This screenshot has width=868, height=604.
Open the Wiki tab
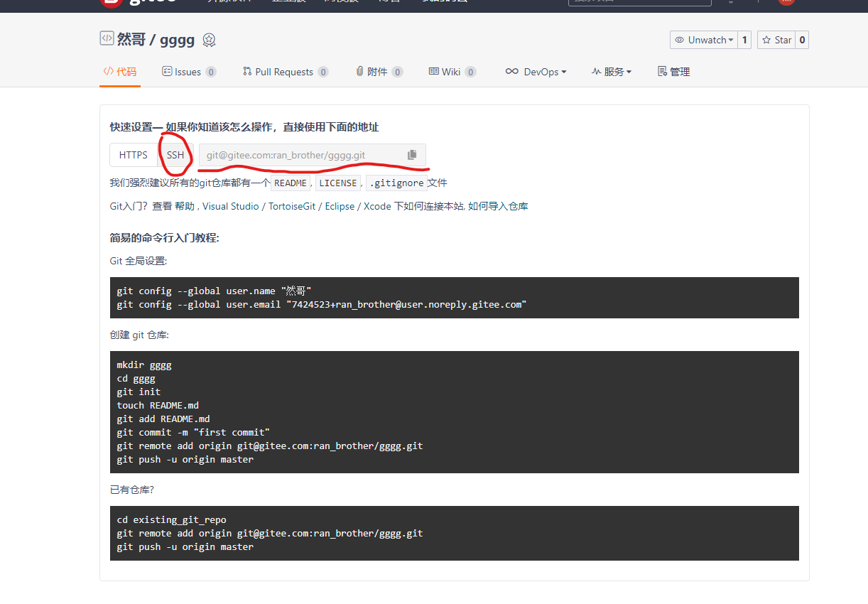pos(451,72)
